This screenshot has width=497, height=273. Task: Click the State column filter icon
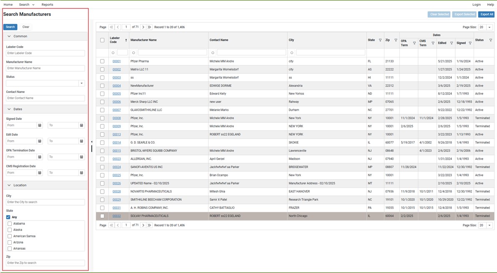[x=380, y=40]
